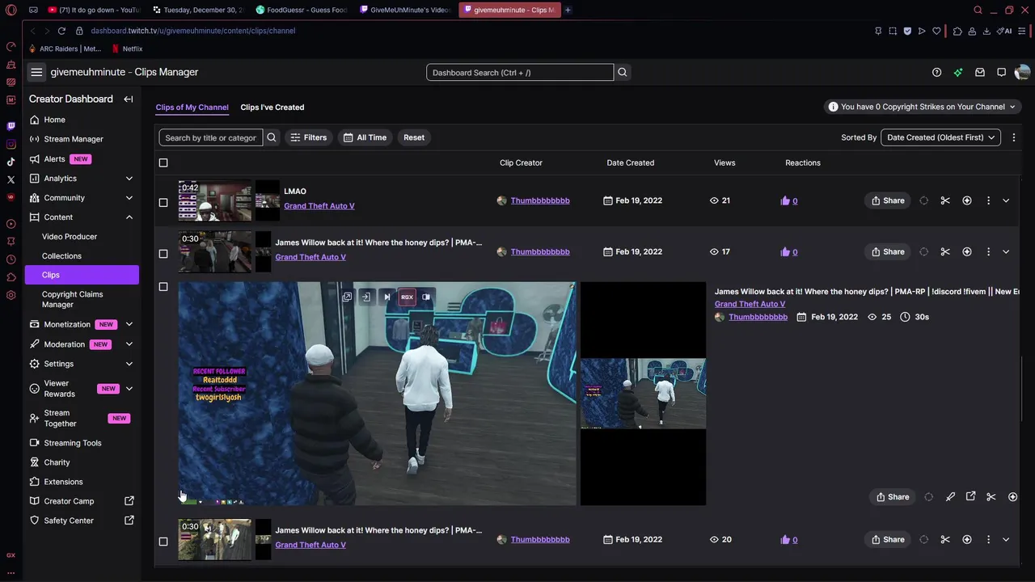This screenshot has height=582, width=1035.
Task: Click the open-in-new-window icon in expanded clip
Action: point(971,496)
